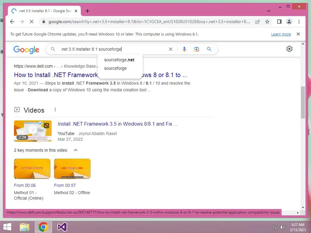Click Chrome icon in taskbar

[x=43, y=227]
